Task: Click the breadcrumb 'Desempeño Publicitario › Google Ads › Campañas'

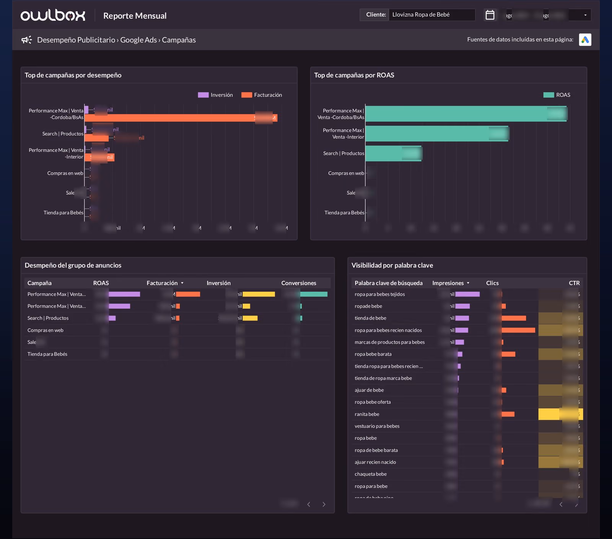Action: coord(116,40)
